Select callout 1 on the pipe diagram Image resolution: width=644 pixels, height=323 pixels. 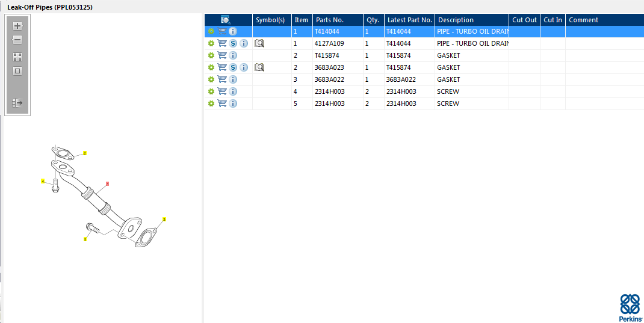(x=108, y=184)
